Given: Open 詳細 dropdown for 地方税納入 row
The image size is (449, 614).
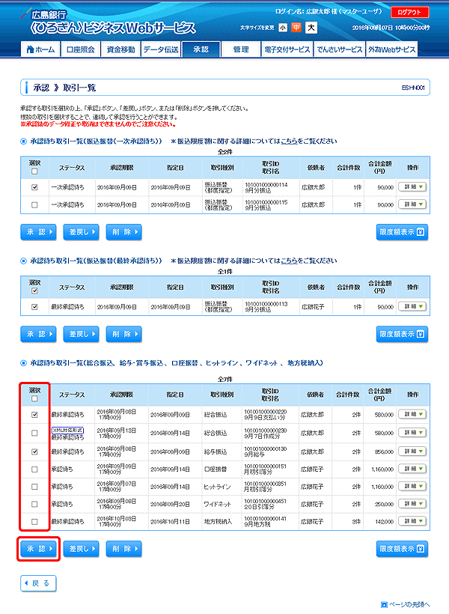Looking at the screenshot, I should coord(412,521).
